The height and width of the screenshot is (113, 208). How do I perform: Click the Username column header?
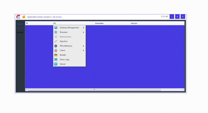coord(99,23)
